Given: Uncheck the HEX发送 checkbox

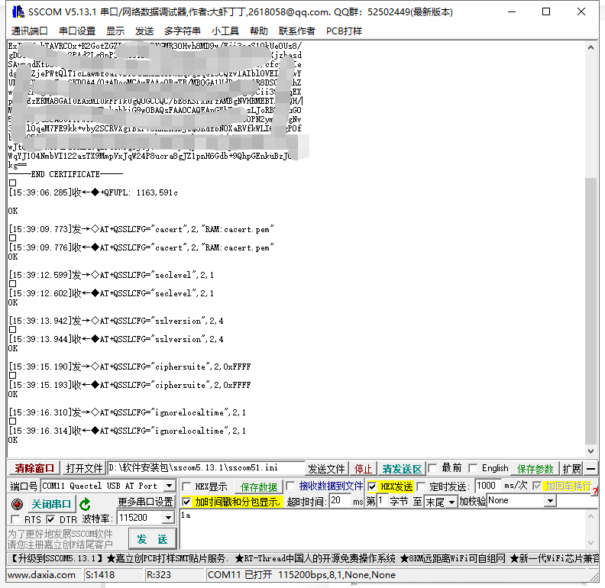Looking at the screenshot, I should [x=372, y=486].
